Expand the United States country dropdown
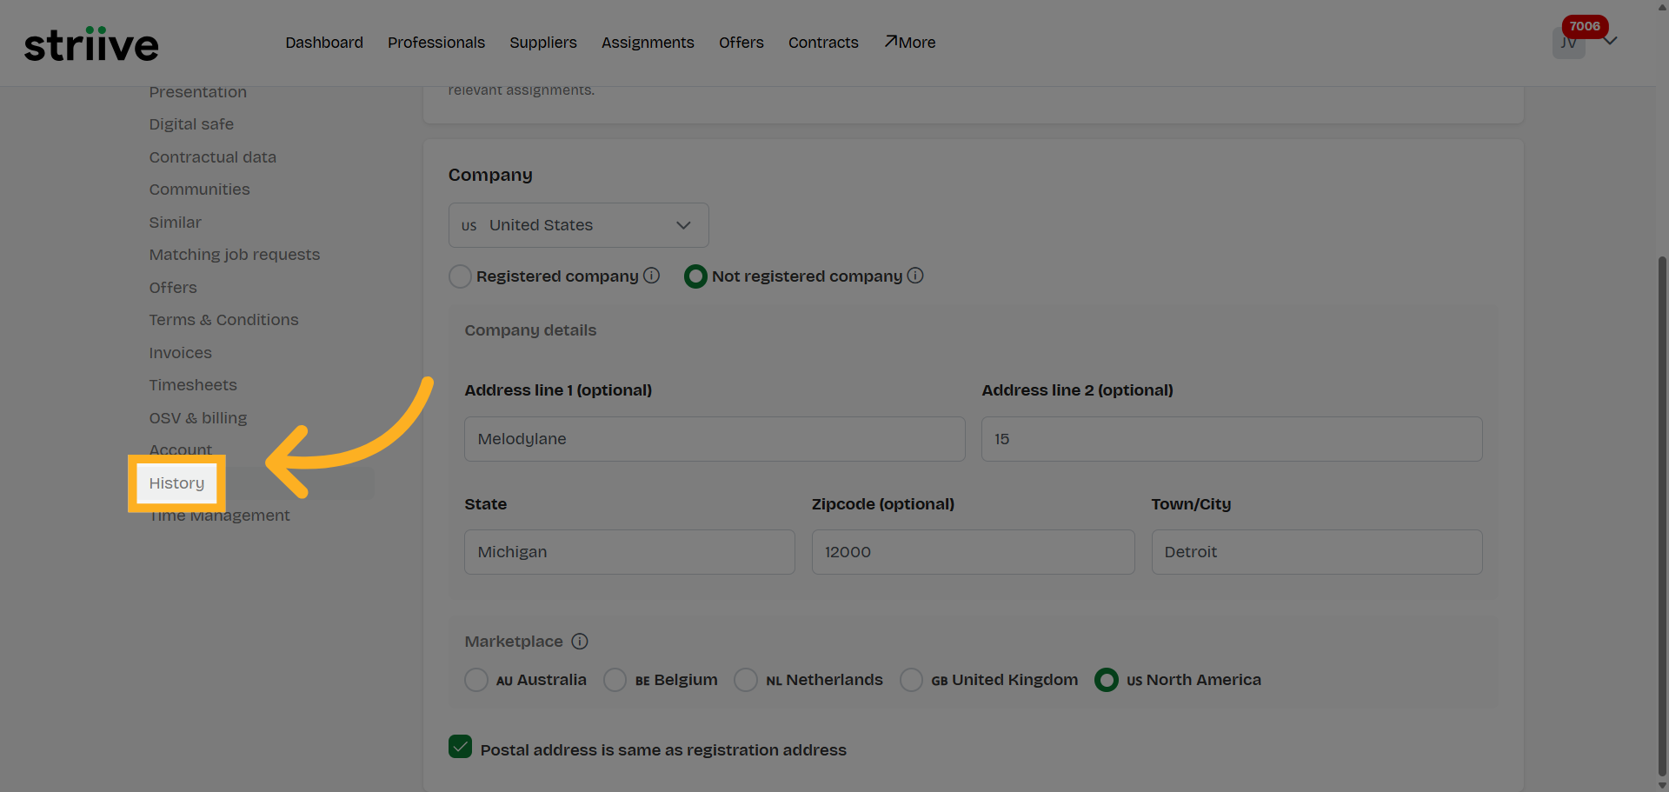The image size is (1669, 792). (578, 225)
